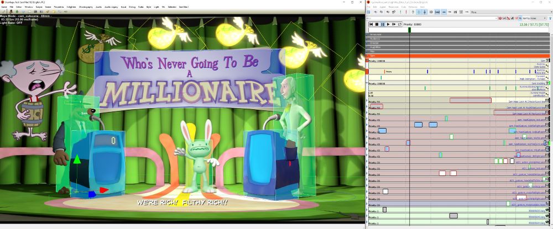553x229 pixels.
Task: Open the agent filter combo box dropdown arrow
Action: coord(496,18)
